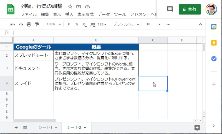Select row 3 header
222x134 pixels.
[x=7, y=68]
